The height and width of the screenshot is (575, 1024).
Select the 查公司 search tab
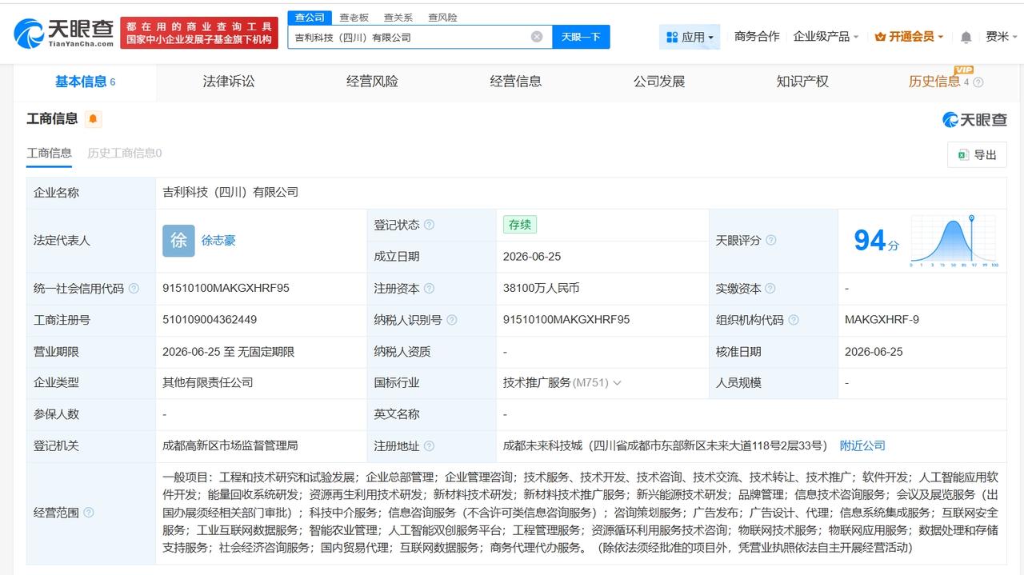(310, 18)
